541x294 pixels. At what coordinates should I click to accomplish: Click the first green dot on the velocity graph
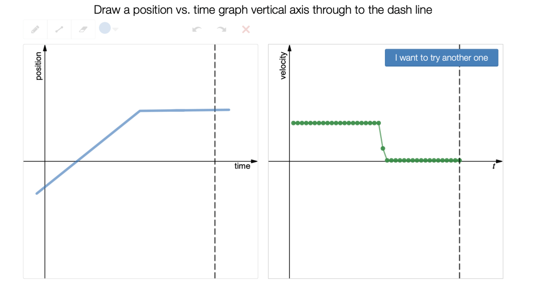click(293, 123)
